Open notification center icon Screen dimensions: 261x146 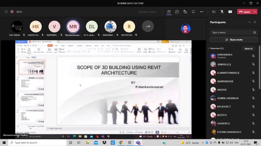[256, 143]
